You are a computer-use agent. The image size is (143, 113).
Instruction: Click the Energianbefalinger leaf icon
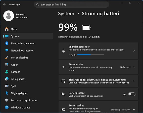(63, 51)
